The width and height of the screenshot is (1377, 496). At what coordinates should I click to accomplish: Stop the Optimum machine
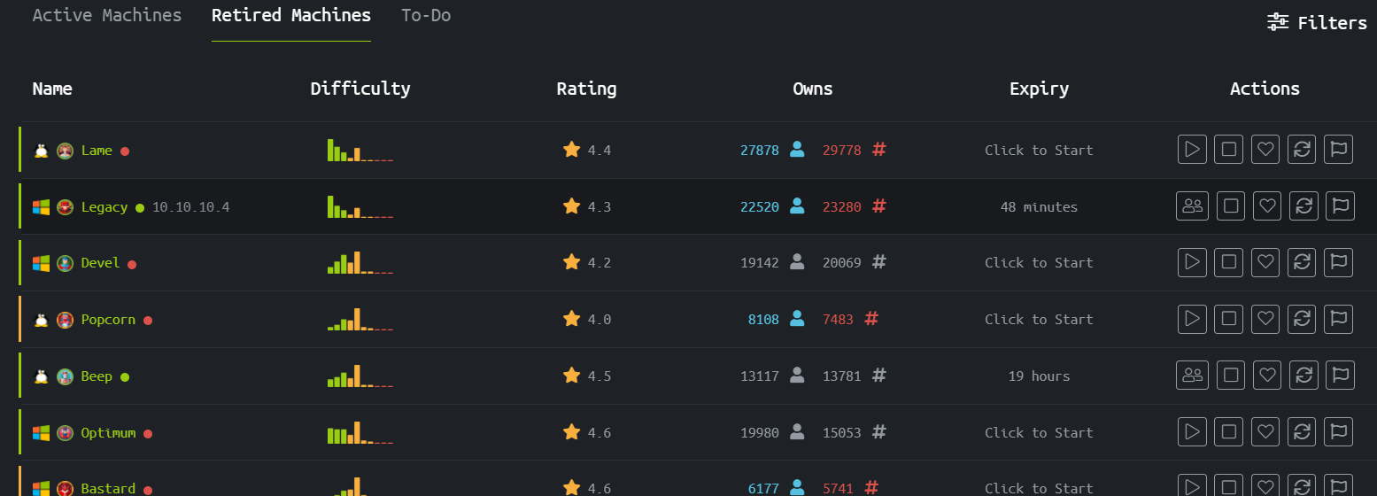click(x=1229, y=432)
